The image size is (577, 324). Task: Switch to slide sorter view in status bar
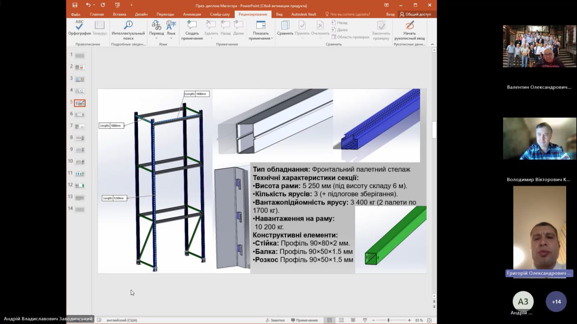point(341,320)
